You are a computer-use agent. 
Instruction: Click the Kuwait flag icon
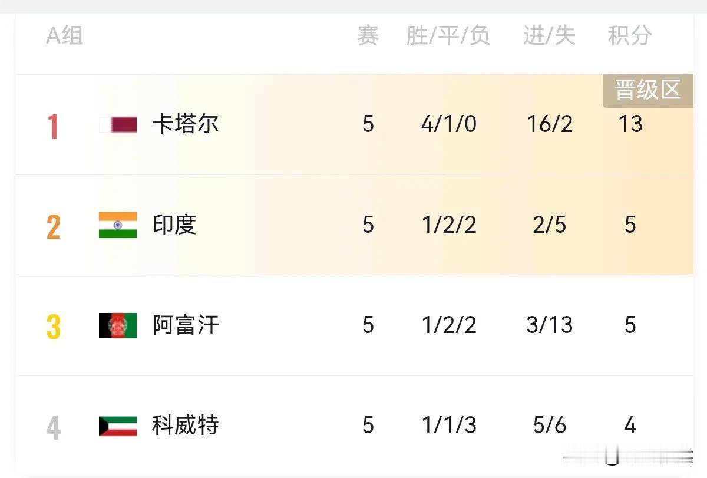tap(118, 426)
